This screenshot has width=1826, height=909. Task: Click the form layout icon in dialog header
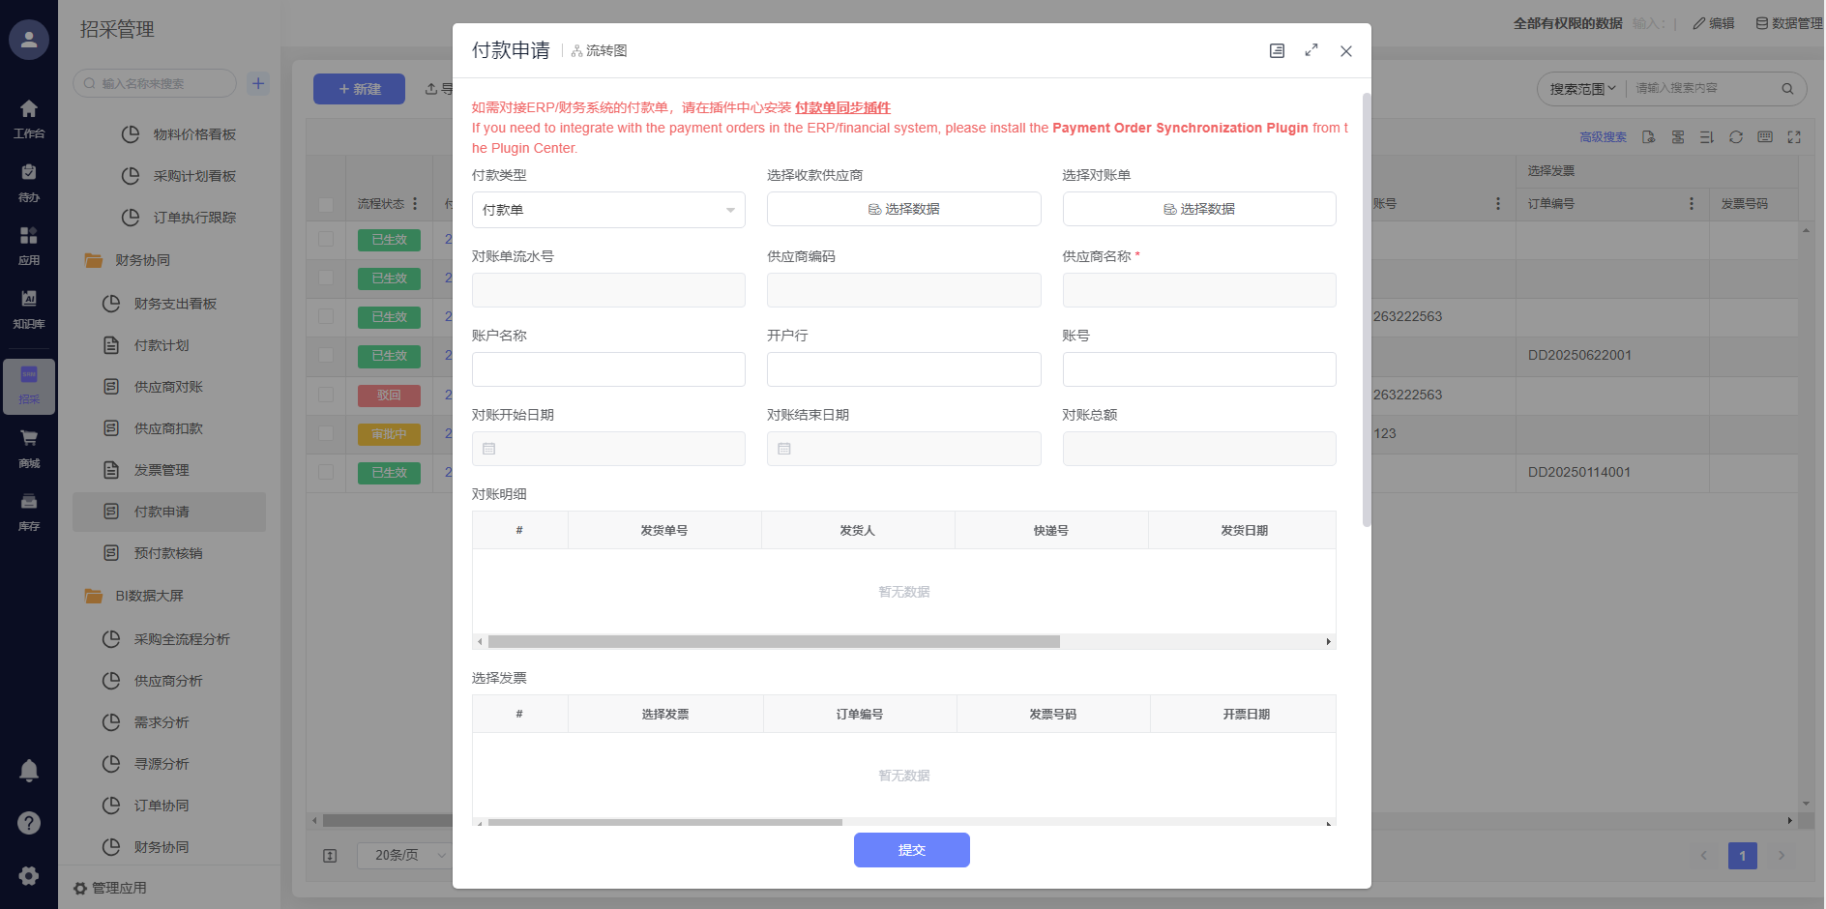1277,51
